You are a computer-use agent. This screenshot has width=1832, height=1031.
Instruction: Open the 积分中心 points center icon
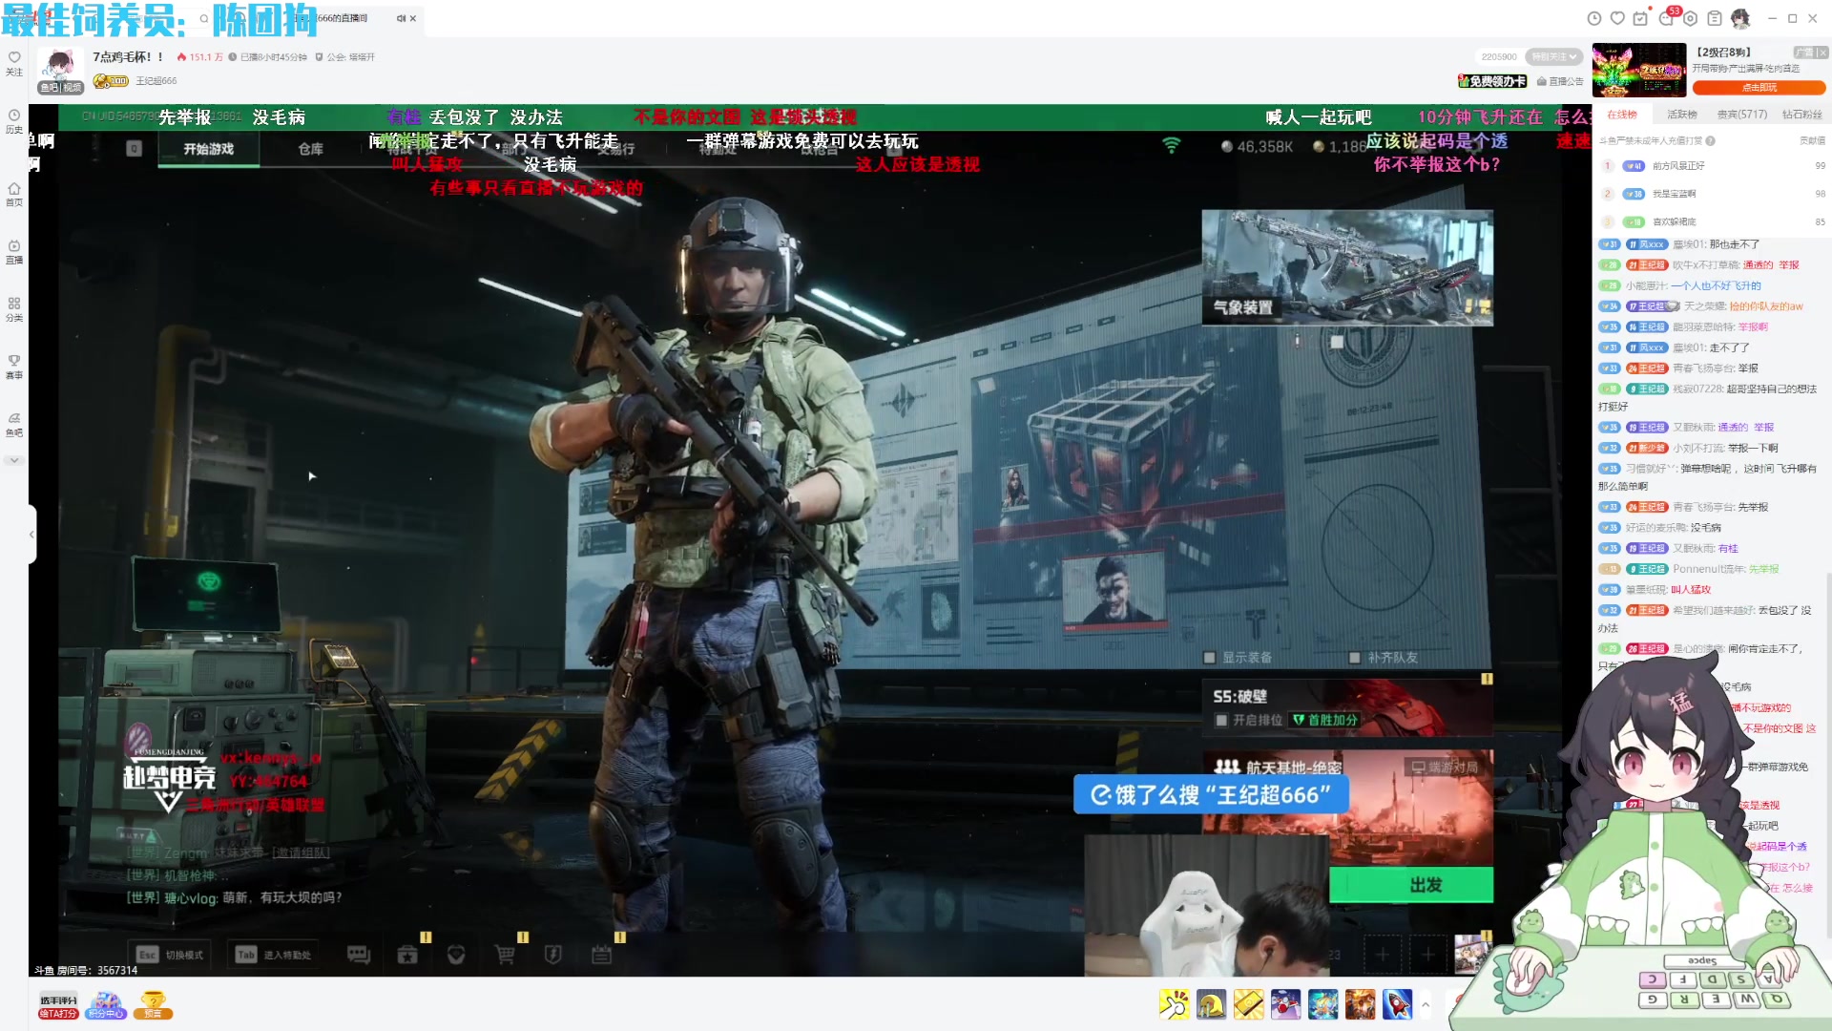pyautogui.click(x=106, y=1005)
